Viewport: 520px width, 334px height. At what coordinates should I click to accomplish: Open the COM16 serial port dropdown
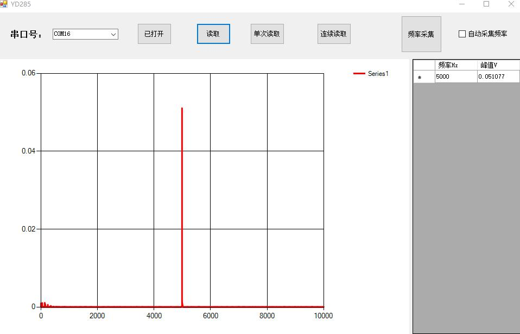coord(113,34)
